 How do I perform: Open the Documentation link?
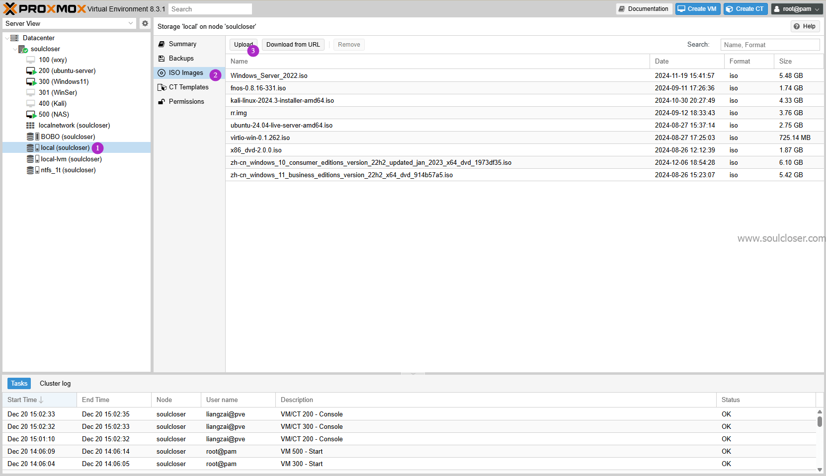(x=644, y=9)
